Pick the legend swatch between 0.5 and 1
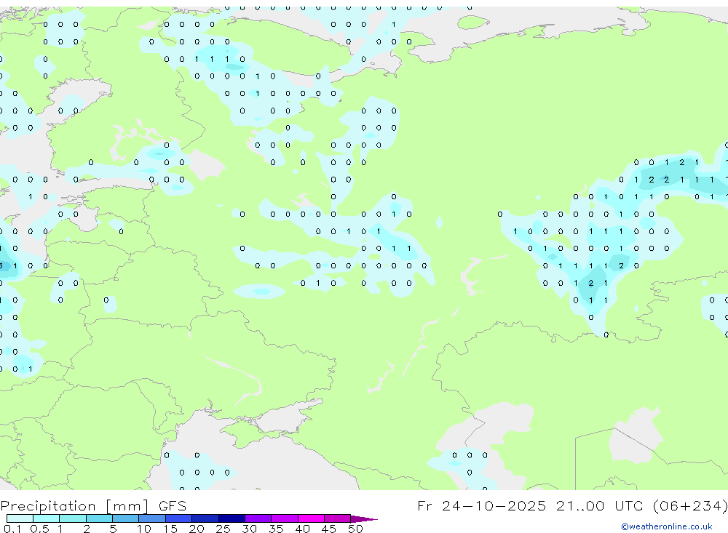The height and width of the screenshot is (533, 728). point(46,518)
